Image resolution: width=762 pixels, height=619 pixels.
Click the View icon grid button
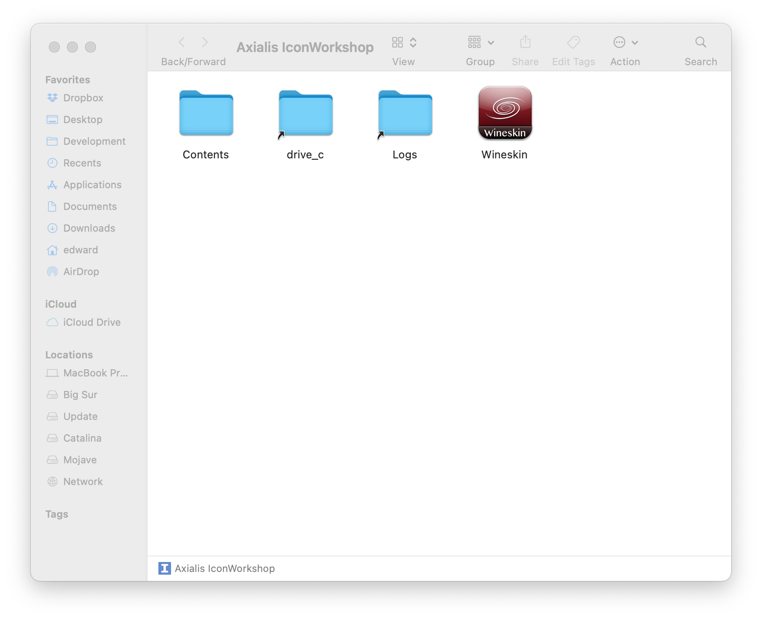click(398, 43)
